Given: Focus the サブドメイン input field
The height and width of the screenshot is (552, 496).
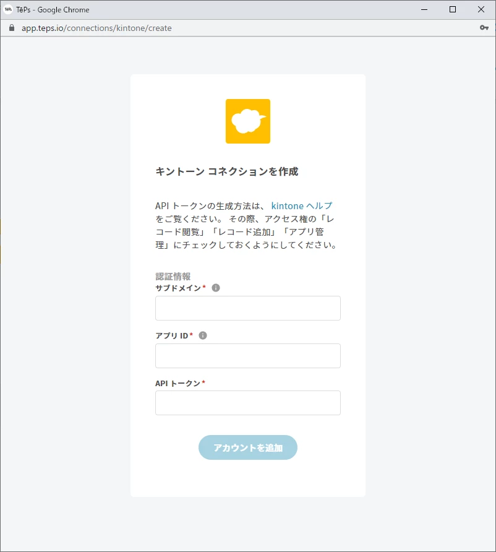Looking at the screenshot, I should pos(248,308).
